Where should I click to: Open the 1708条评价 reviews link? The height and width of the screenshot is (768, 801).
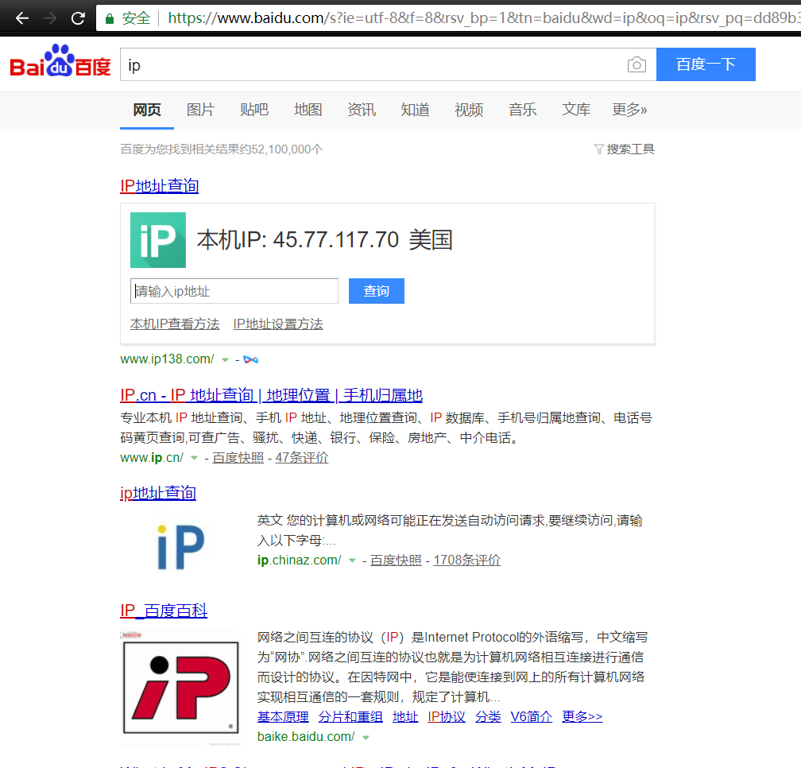pyautogui.click(x=467, y=560)
